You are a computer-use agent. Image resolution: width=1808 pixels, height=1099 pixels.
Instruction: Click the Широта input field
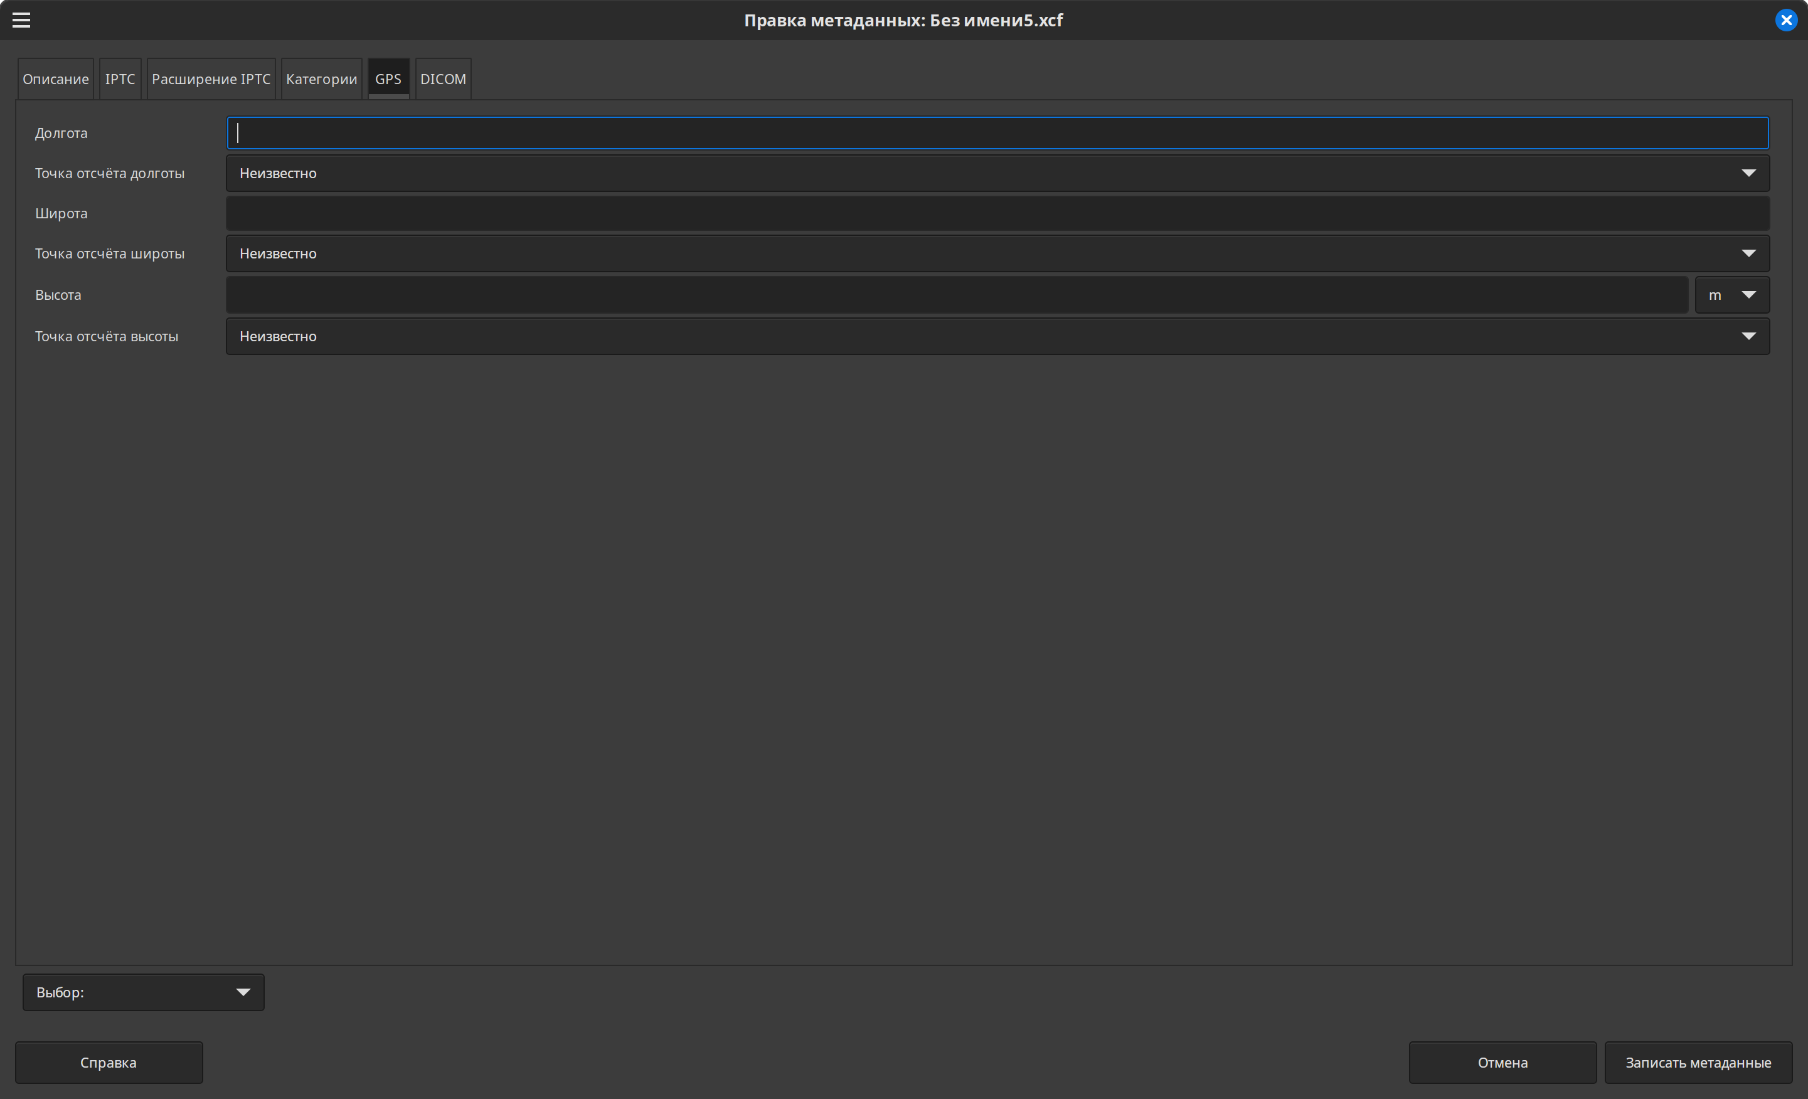click(x=997, y=213)
